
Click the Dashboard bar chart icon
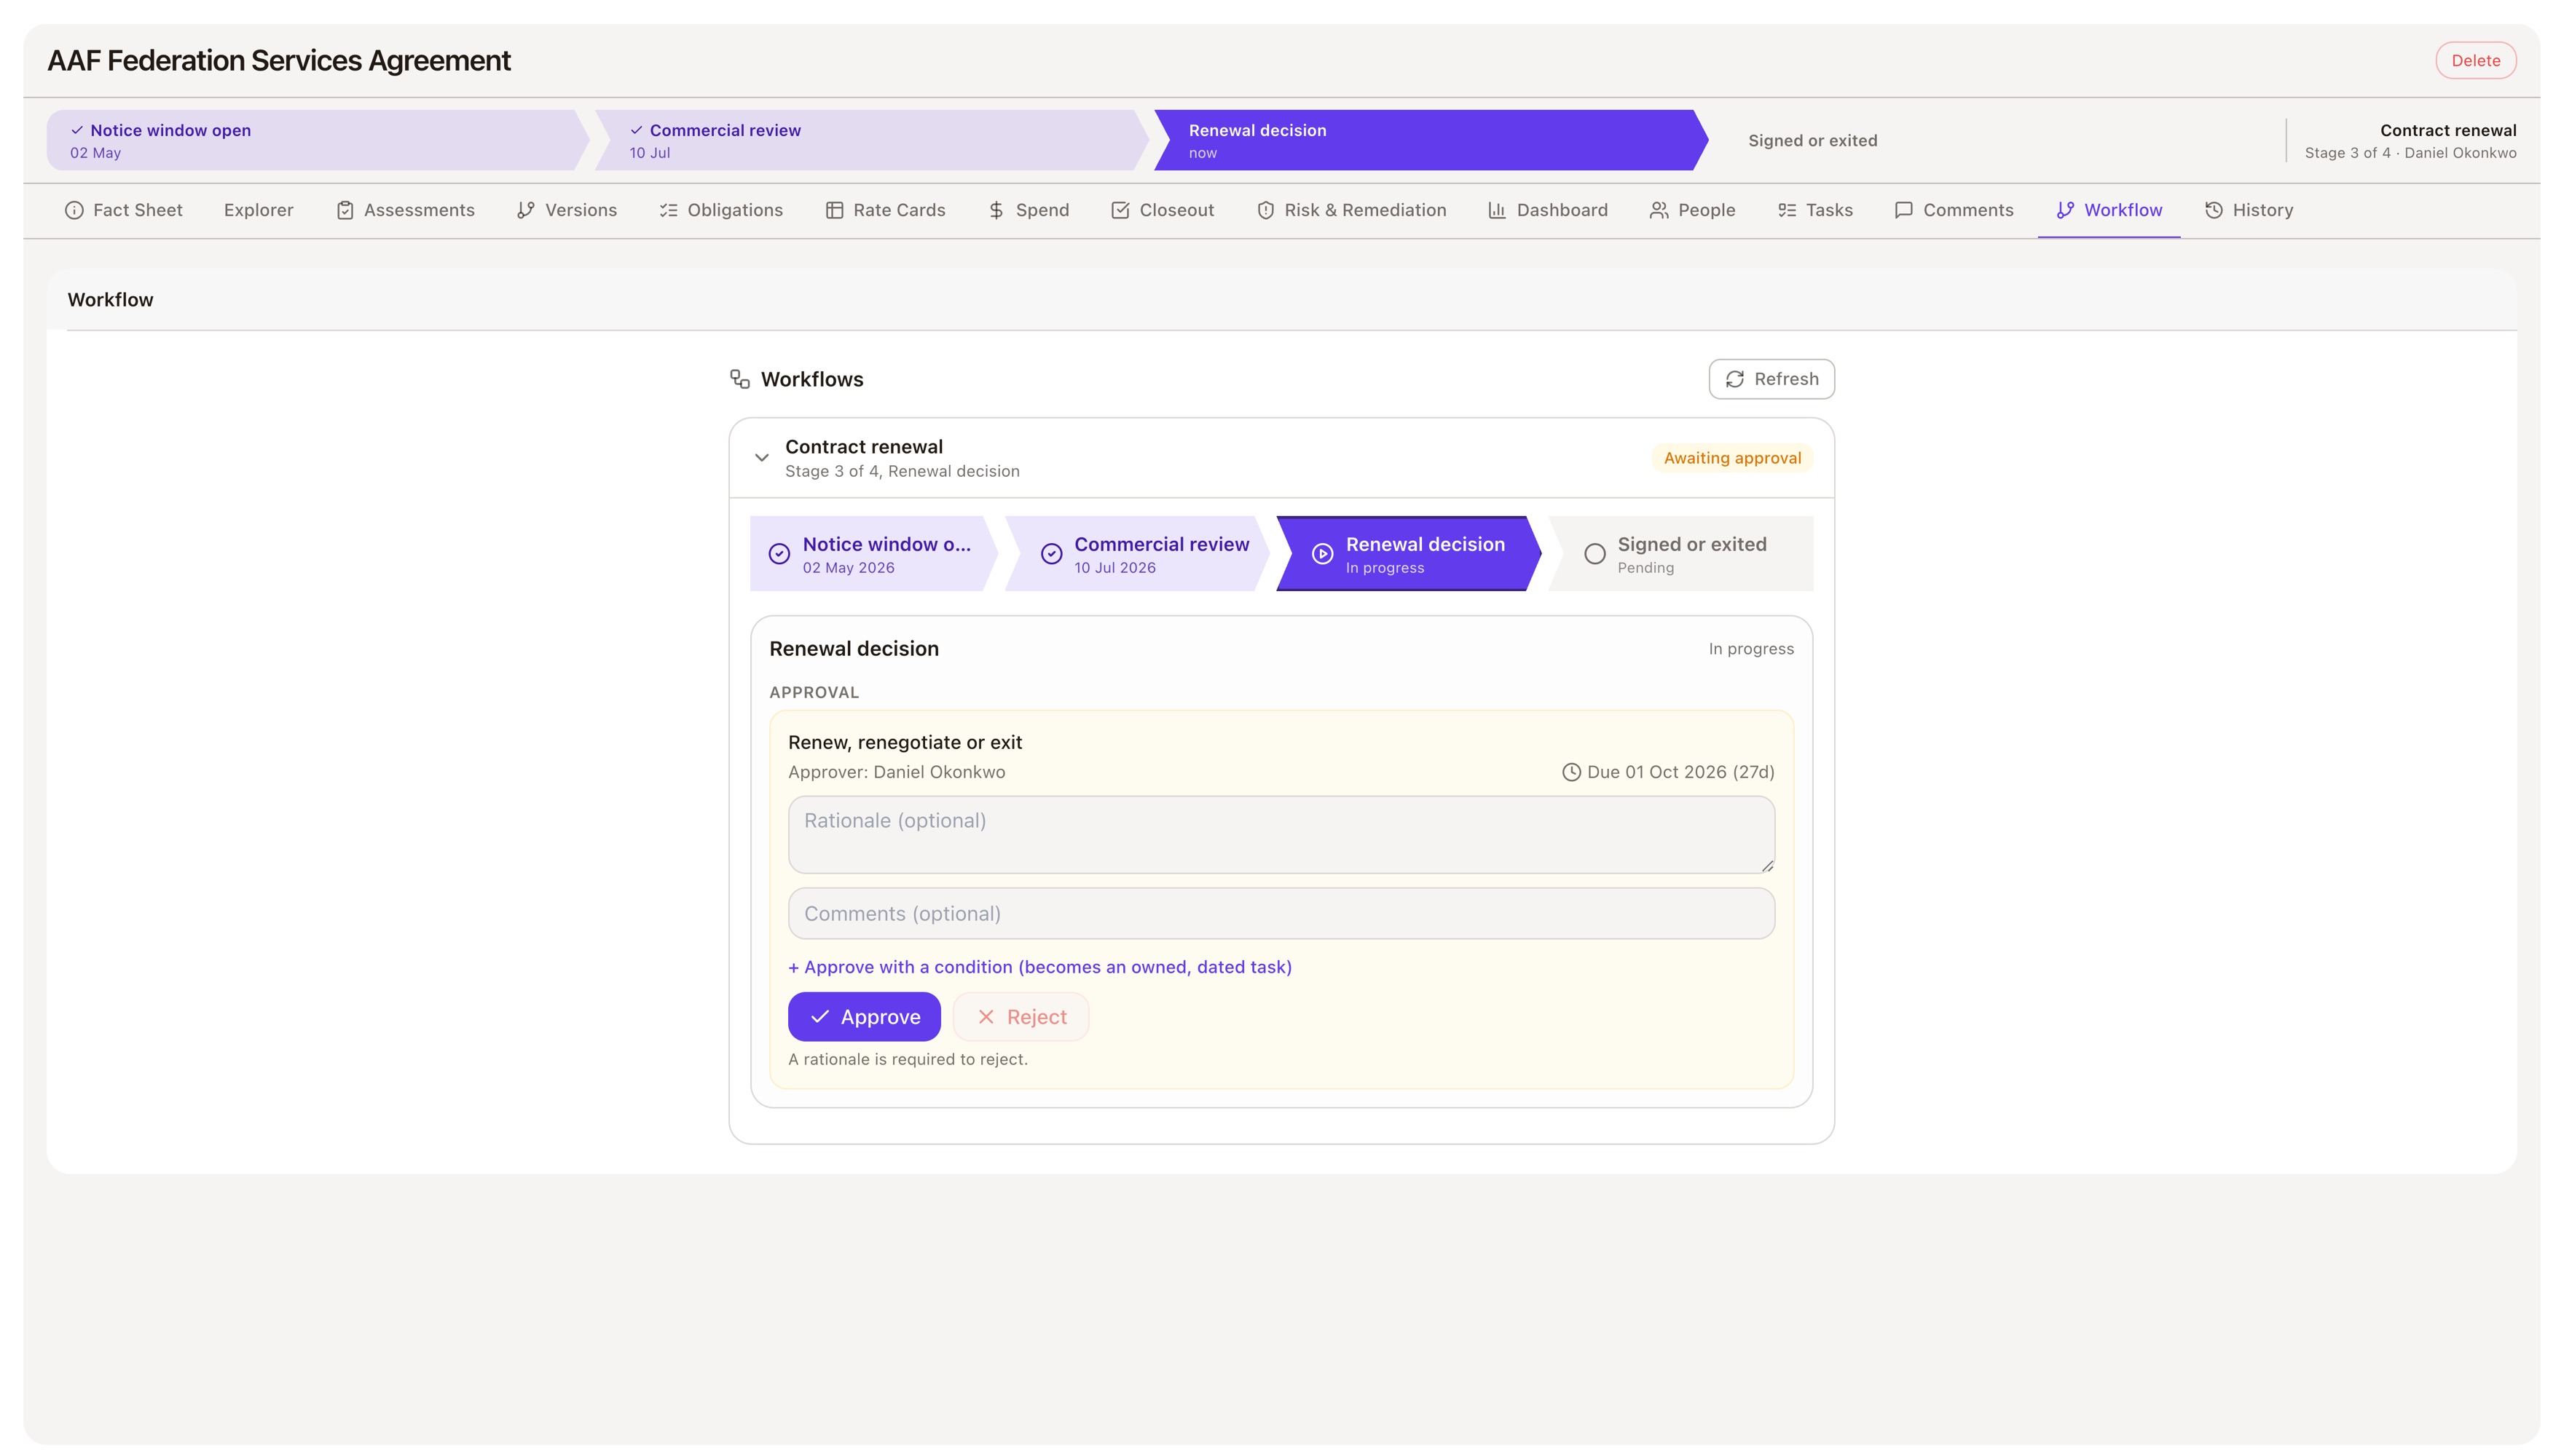tap(1497, 210)
